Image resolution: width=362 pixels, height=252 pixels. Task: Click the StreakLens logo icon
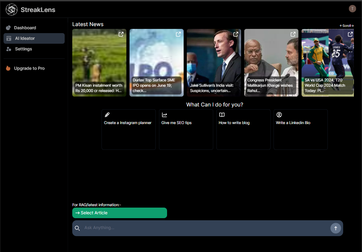[12, 10]
